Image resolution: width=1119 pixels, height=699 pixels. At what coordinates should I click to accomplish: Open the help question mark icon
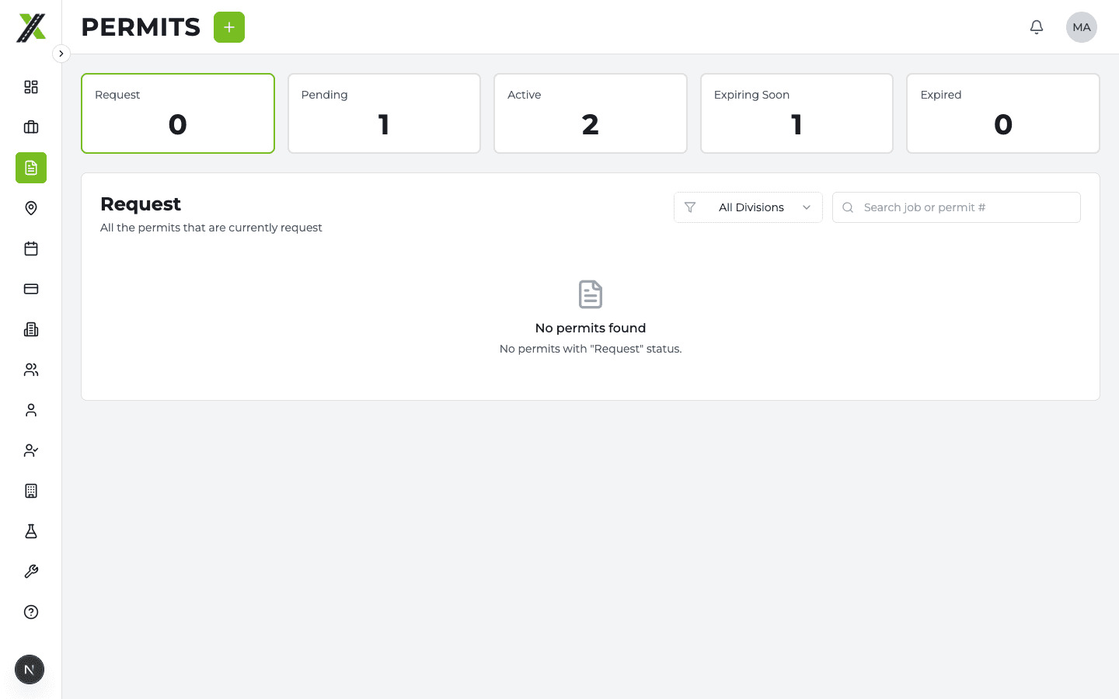tap(31, 612)
